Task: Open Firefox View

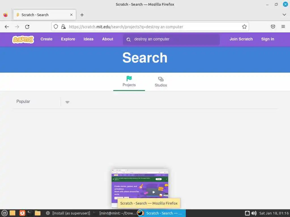Action: [x=6, y=15]
